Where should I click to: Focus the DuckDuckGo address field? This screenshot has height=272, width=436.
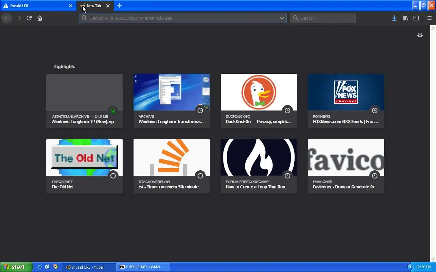183,18
